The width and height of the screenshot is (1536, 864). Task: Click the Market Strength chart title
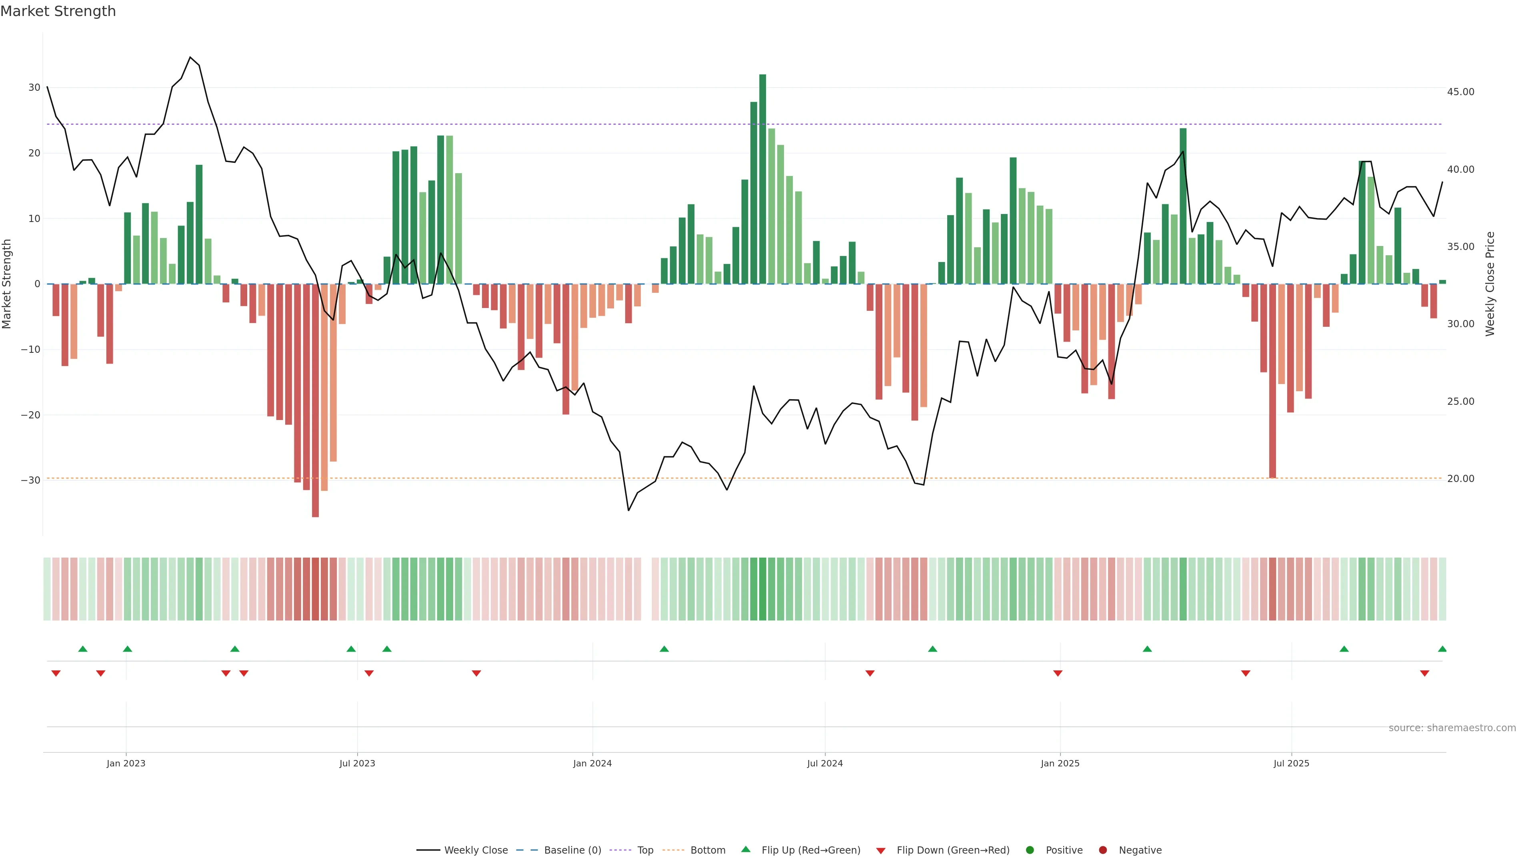[x=58, y=11]
